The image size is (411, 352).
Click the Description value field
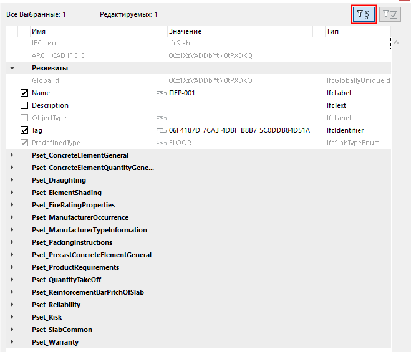240,105
